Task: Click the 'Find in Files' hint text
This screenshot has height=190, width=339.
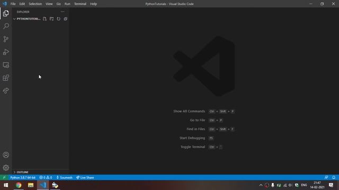Action: coord(195,129)
